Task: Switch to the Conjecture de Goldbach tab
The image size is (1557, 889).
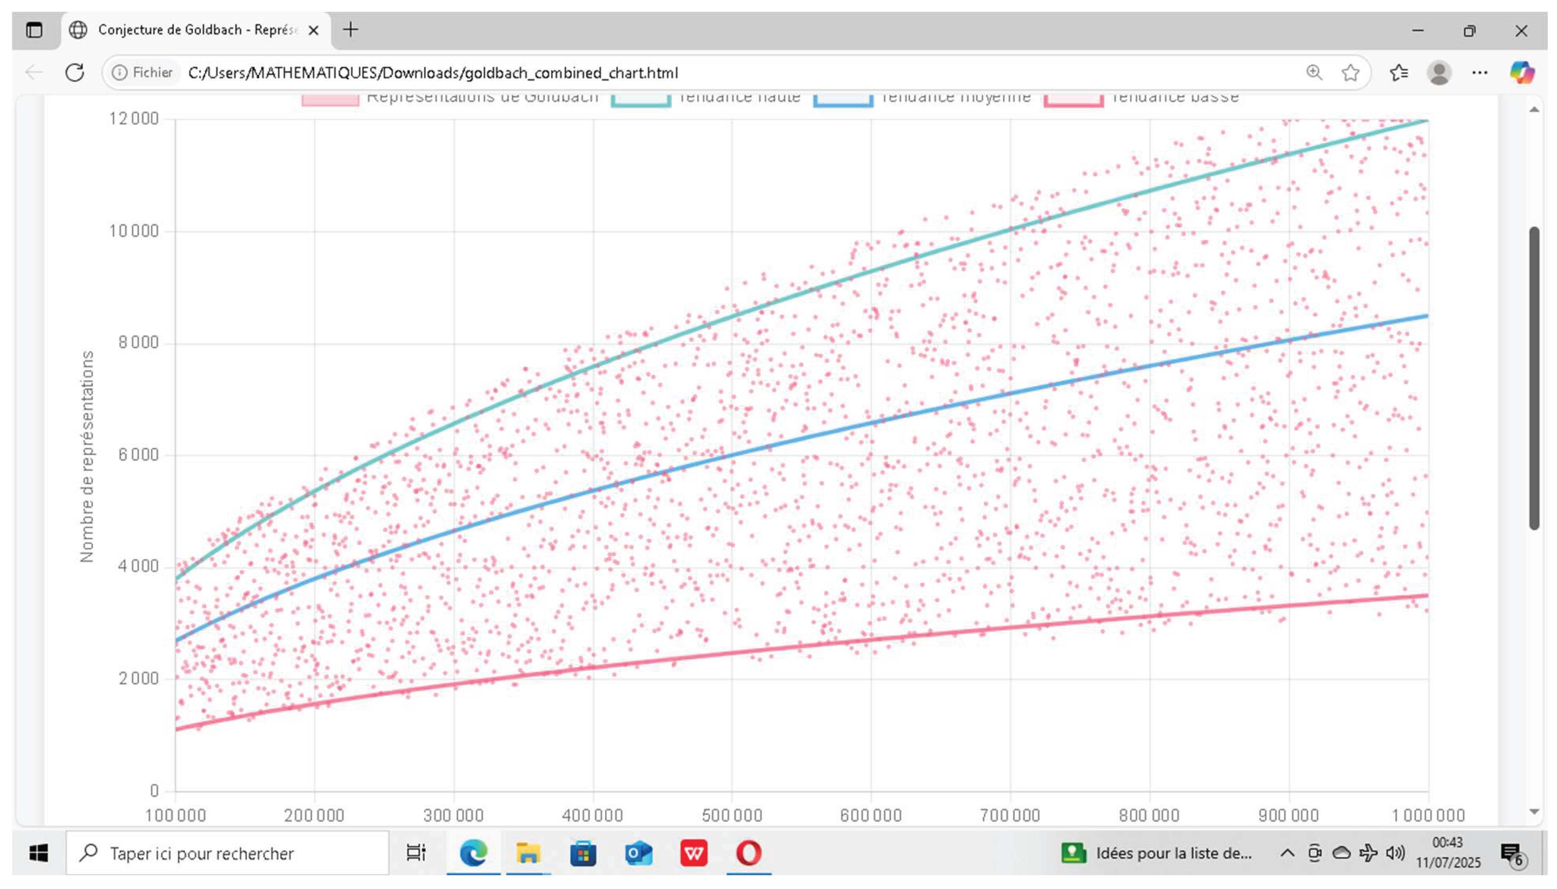Action: click(x=196, y=29)
